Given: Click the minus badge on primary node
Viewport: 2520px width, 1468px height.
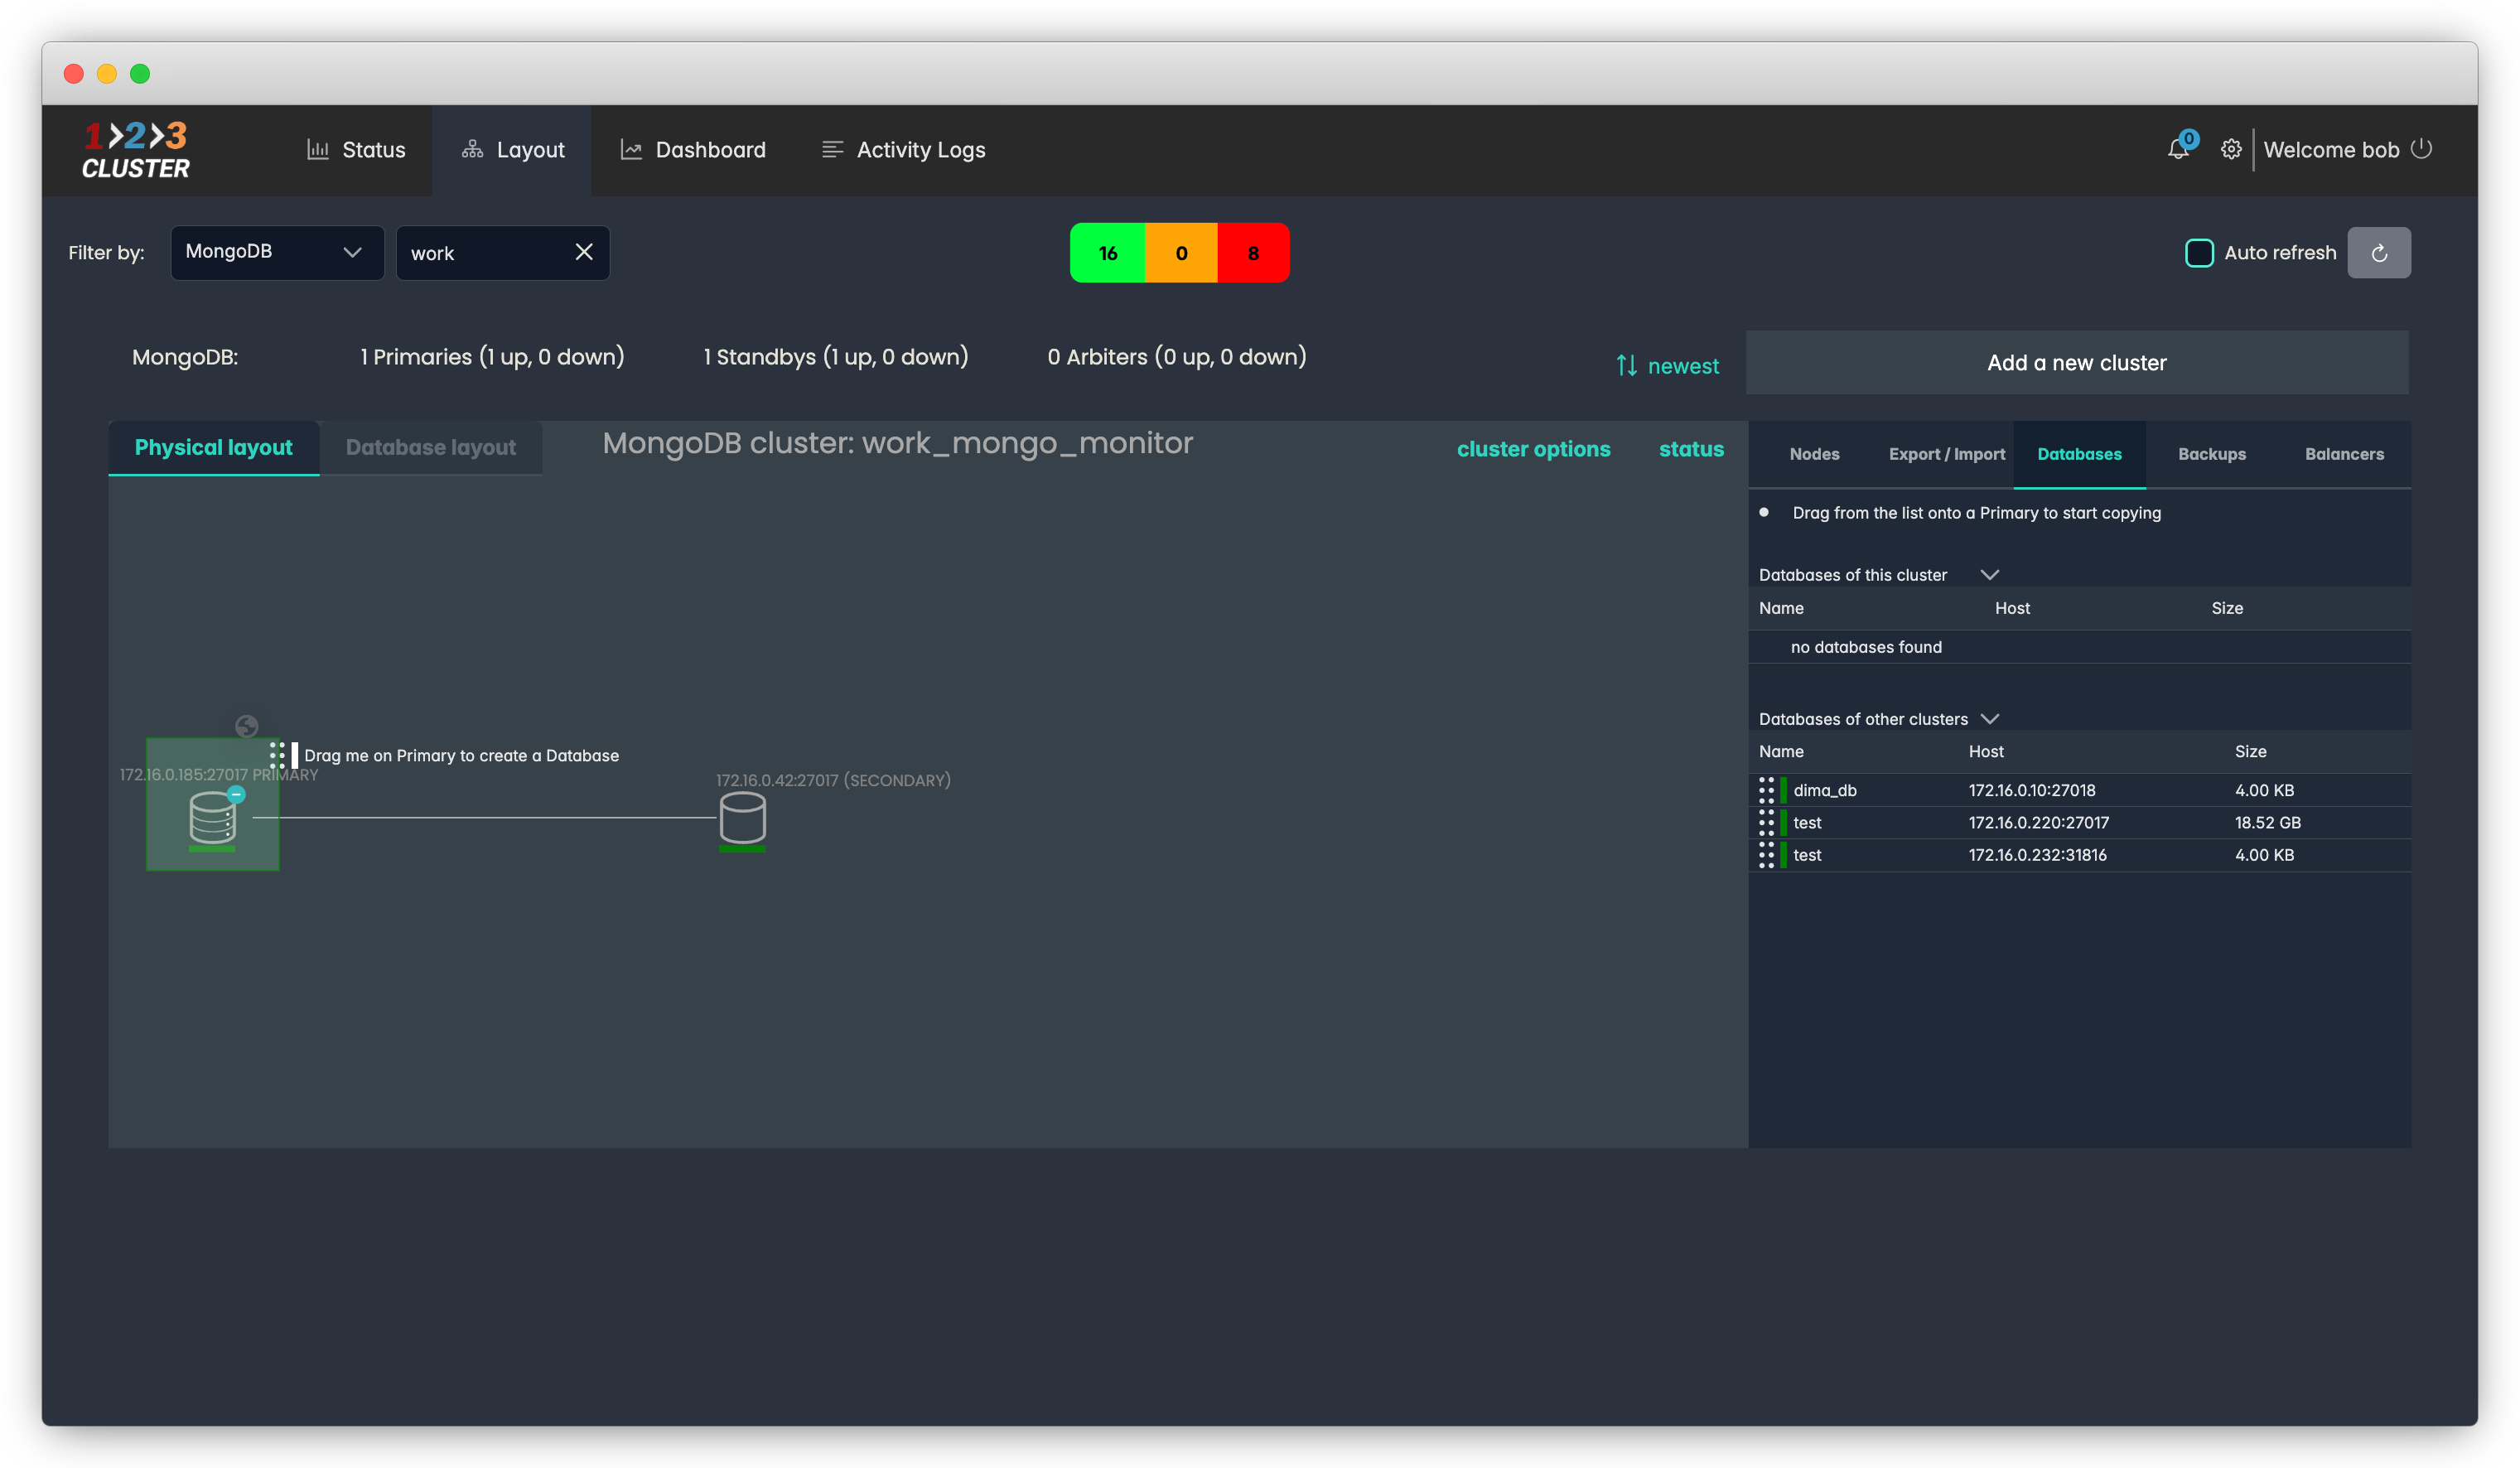Looking at the screenshot, I should (x=236, y=794).
